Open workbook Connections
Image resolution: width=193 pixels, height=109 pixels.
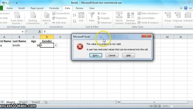(x=61, y=13)
